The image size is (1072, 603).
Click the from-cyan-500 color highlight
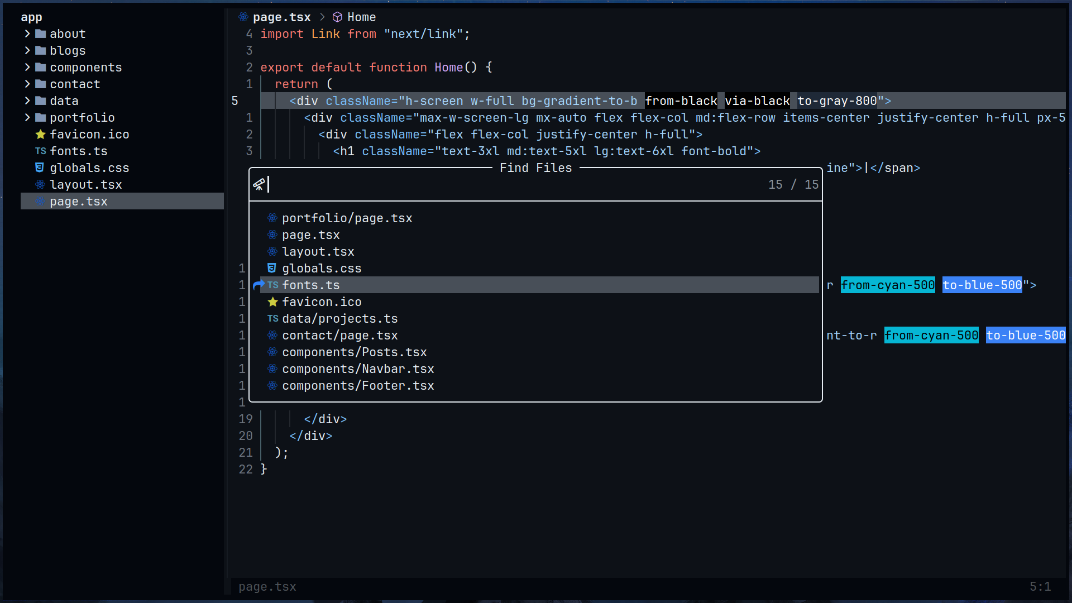887,285
